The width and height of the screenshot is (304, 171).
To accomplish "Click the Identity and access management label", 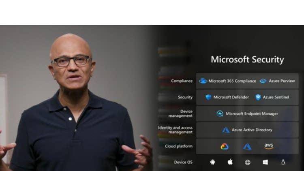I will coord(175,130).
